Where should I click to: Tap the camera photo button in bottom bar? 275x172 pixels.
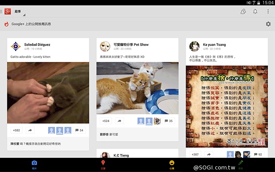pyautogui.click(x=34, y=165)
